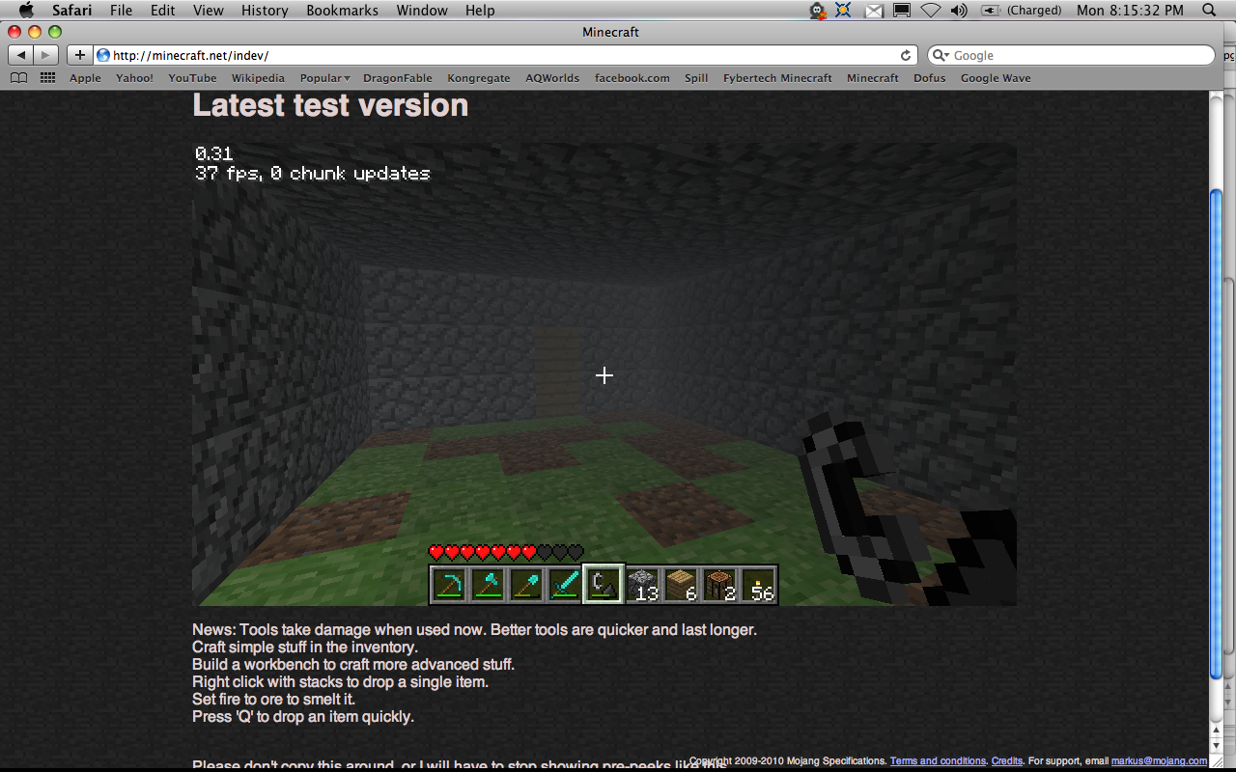Expand the Popular bookmarks folder
Screen dimensions: 1236x772
coord(324,78)
